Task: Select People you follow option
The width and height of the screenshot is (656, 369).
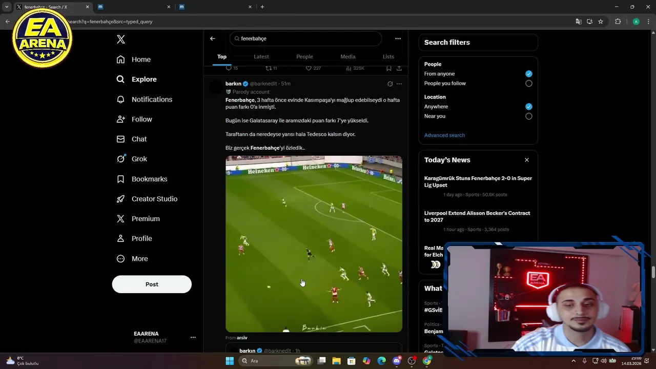Action: tap(529, 84)
